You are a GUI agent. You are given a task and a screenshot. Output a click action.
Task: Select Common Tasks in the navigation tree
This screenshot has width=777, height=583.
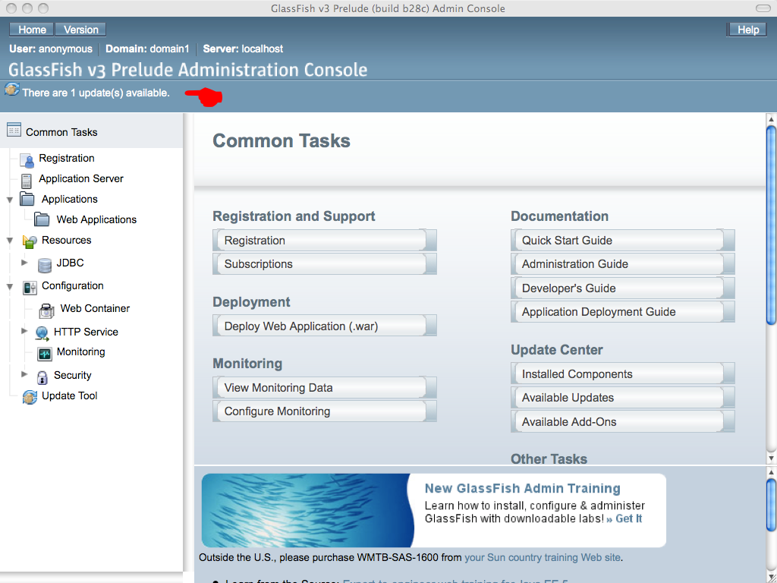point(61,132)
